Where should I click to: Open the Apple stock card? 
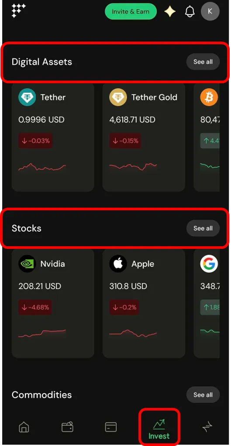click(144, 304)
